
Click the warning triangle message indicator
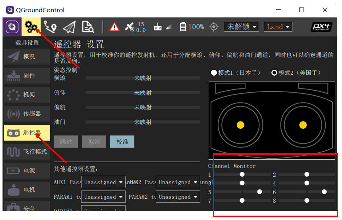pos(114,27)
